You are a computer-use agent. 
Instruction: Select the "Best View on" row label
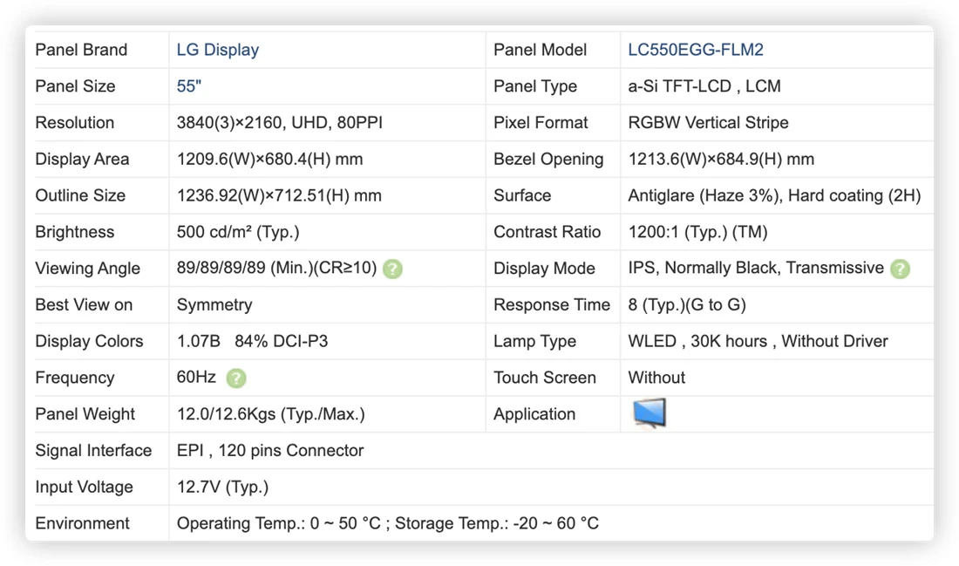point(84,304)
